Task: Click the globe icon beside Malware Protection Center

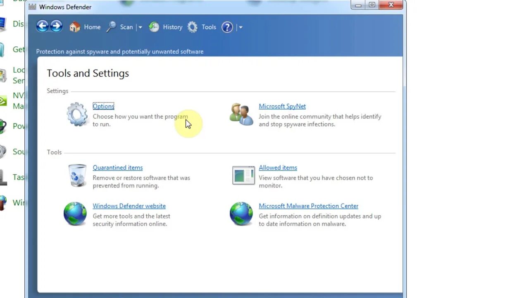Action: [x=241, y=214]
